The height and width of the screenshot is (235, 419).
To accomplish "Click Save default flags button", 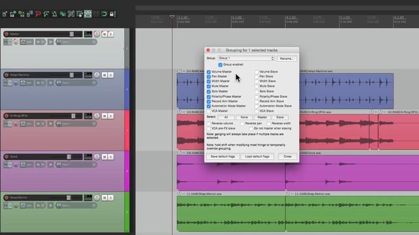I will coord(223,157).
